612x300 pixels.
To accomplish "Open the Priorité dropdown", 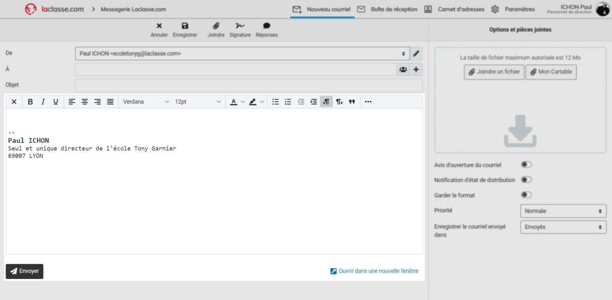I will (563, 211).
